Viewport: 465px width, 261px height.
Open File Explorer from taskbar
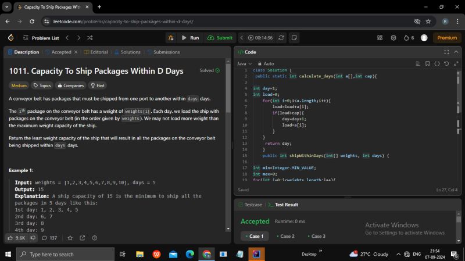[x=139, y=254]
